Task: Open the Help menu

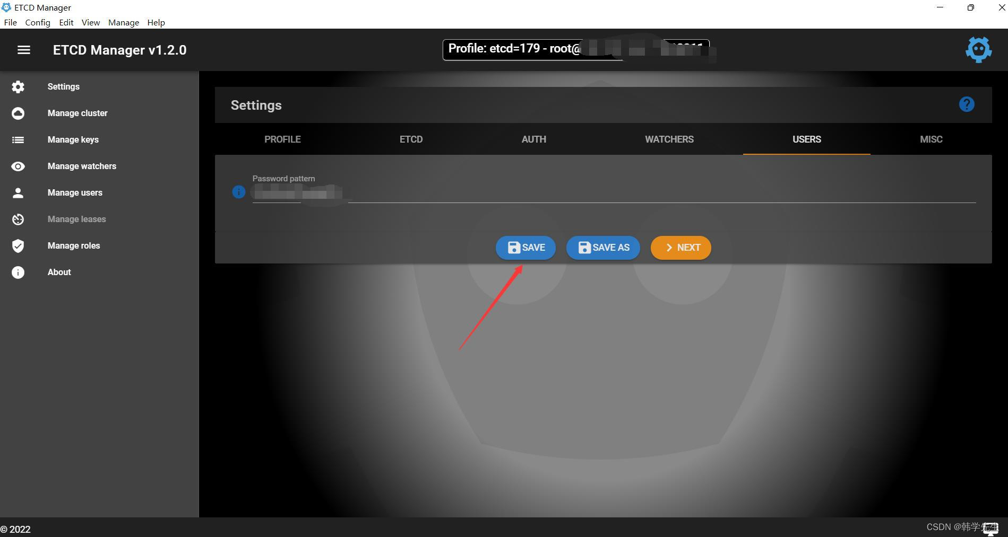Action: [x=156, y=22]
